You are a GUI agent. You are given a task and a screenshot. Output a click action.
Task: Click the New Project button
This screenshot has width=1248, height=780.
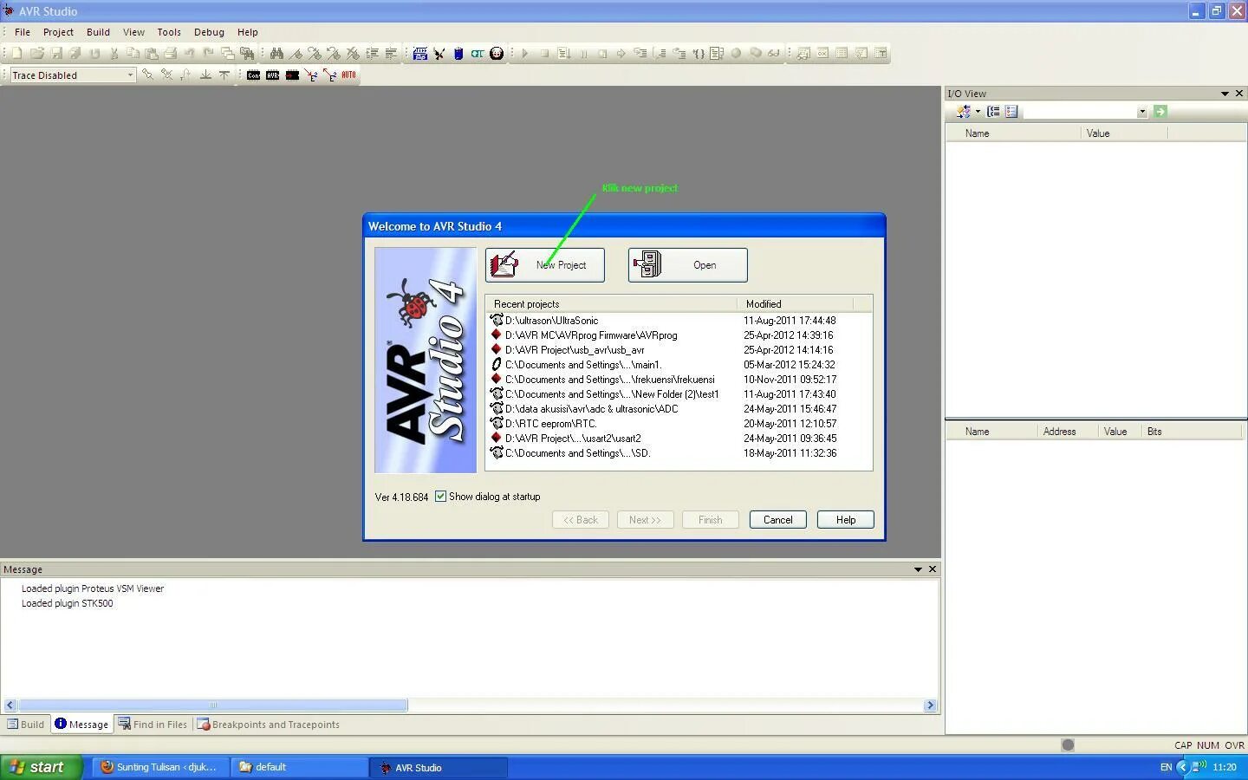pos(545,265)
